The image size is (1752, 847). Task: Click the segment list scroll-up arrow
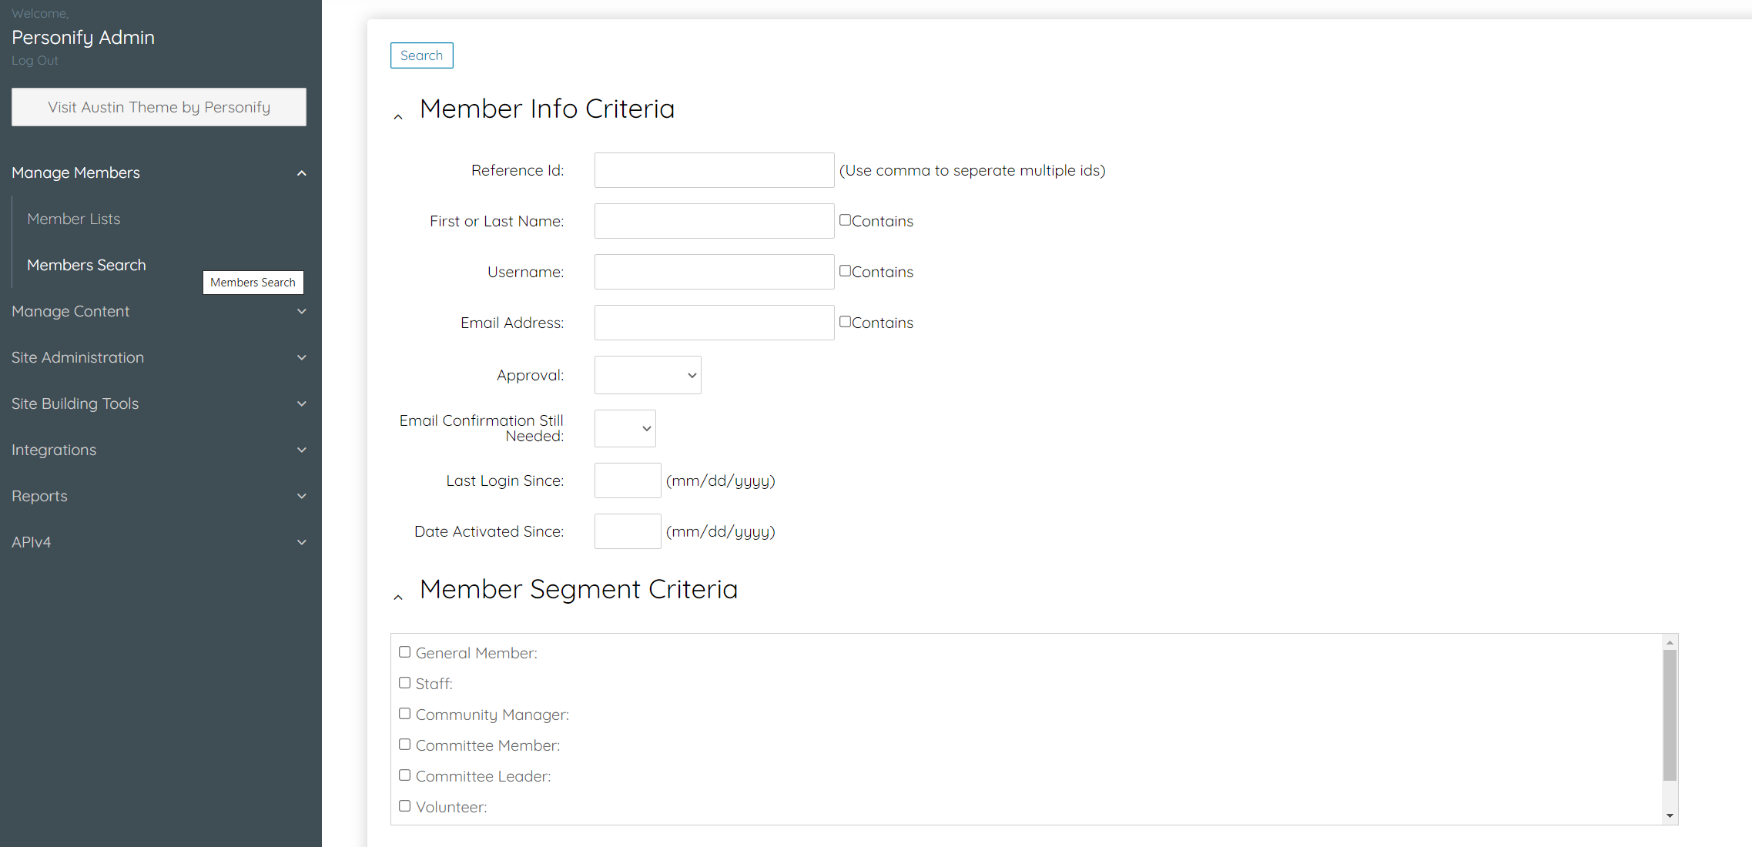point(1670,642)
